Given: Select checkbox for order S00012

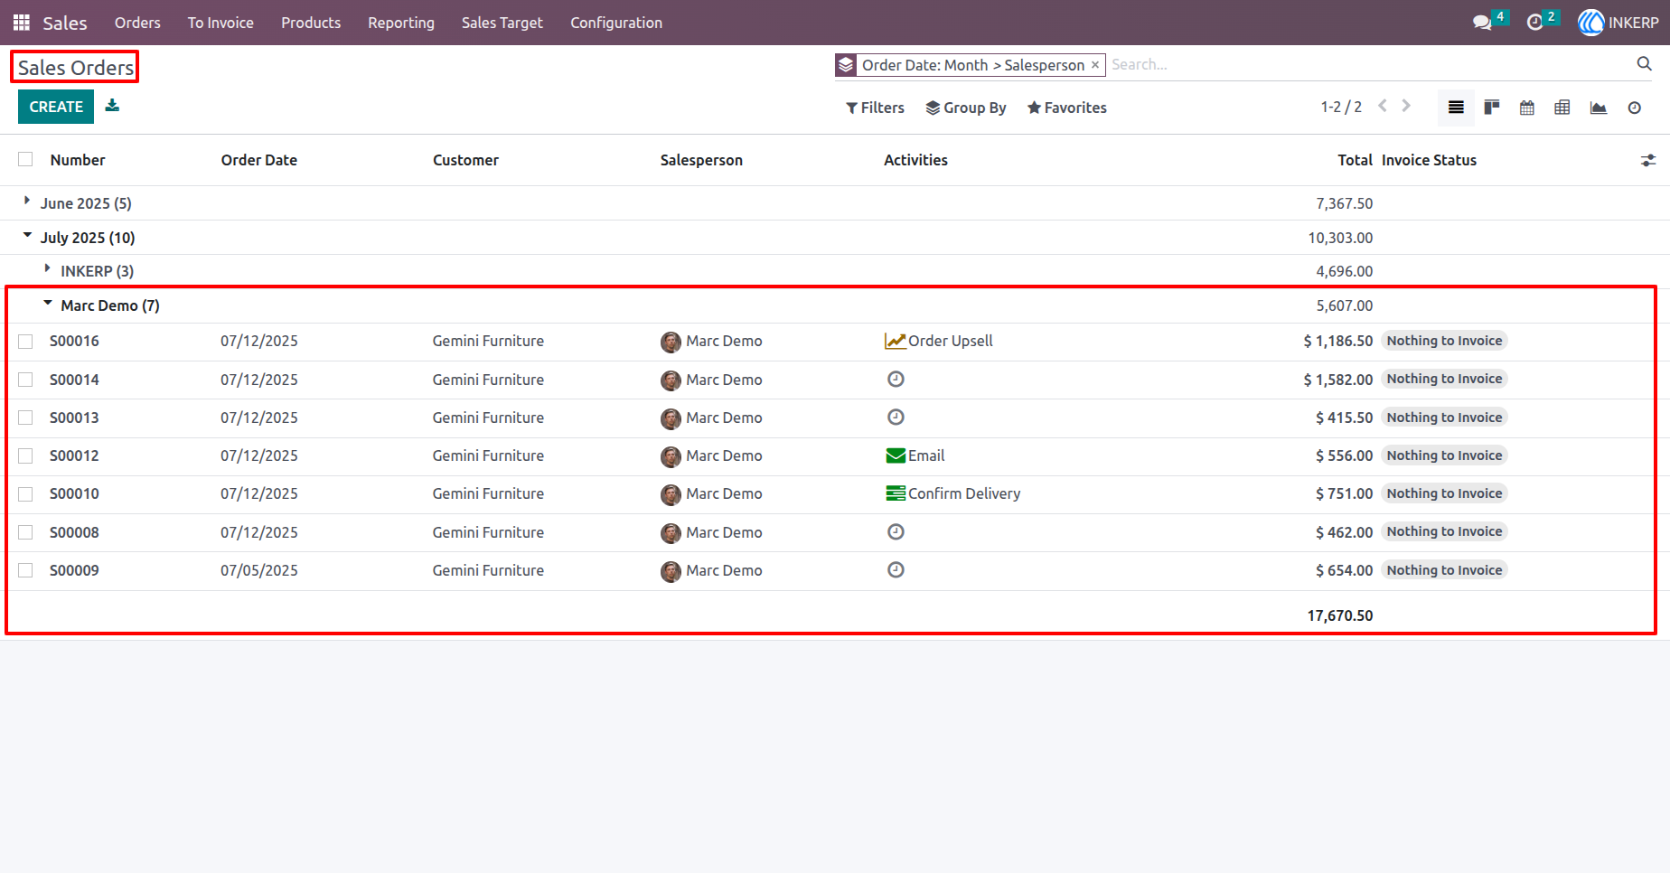Looking at the screenshot, I should point(25,455).
